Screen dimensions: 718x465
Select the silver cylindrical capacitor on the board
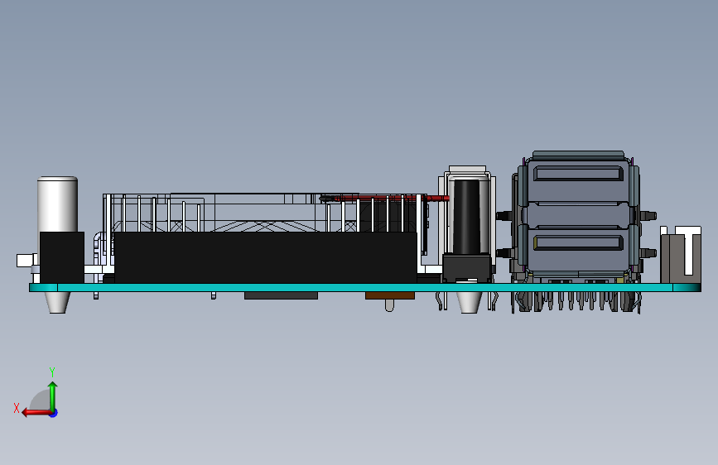point(57,204)
